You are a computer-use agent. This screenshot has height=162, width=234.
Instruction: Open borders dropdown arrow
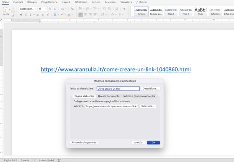(x=123, y=15)
